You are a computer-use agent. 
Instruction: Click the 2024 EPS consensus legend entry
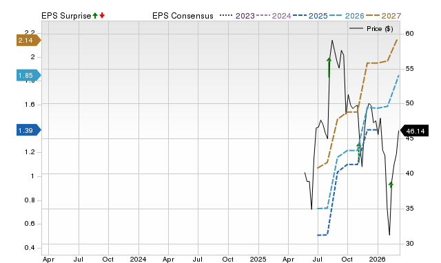274,16
